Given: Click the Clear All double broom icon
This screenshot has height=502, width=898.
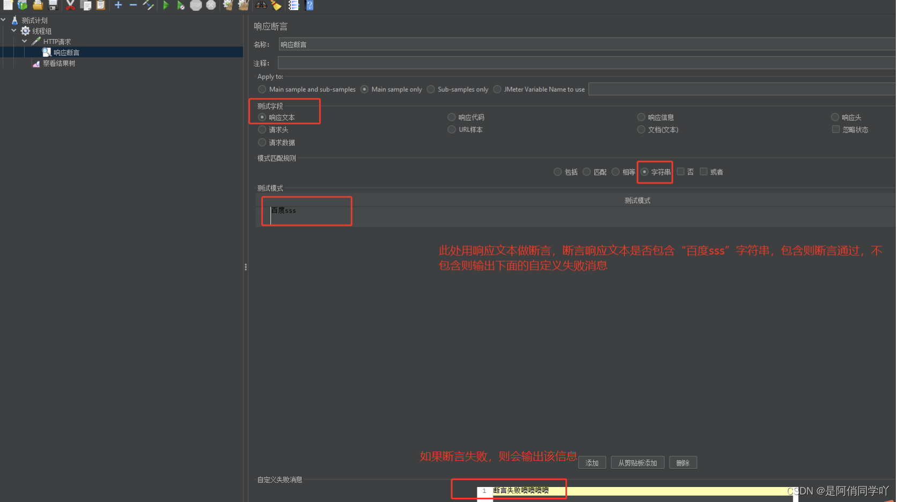Looking at the screenshot, I should [244, 5].
